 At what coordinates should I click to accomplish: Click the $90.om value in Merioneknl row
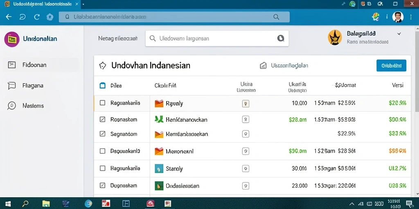pos(298,151)
